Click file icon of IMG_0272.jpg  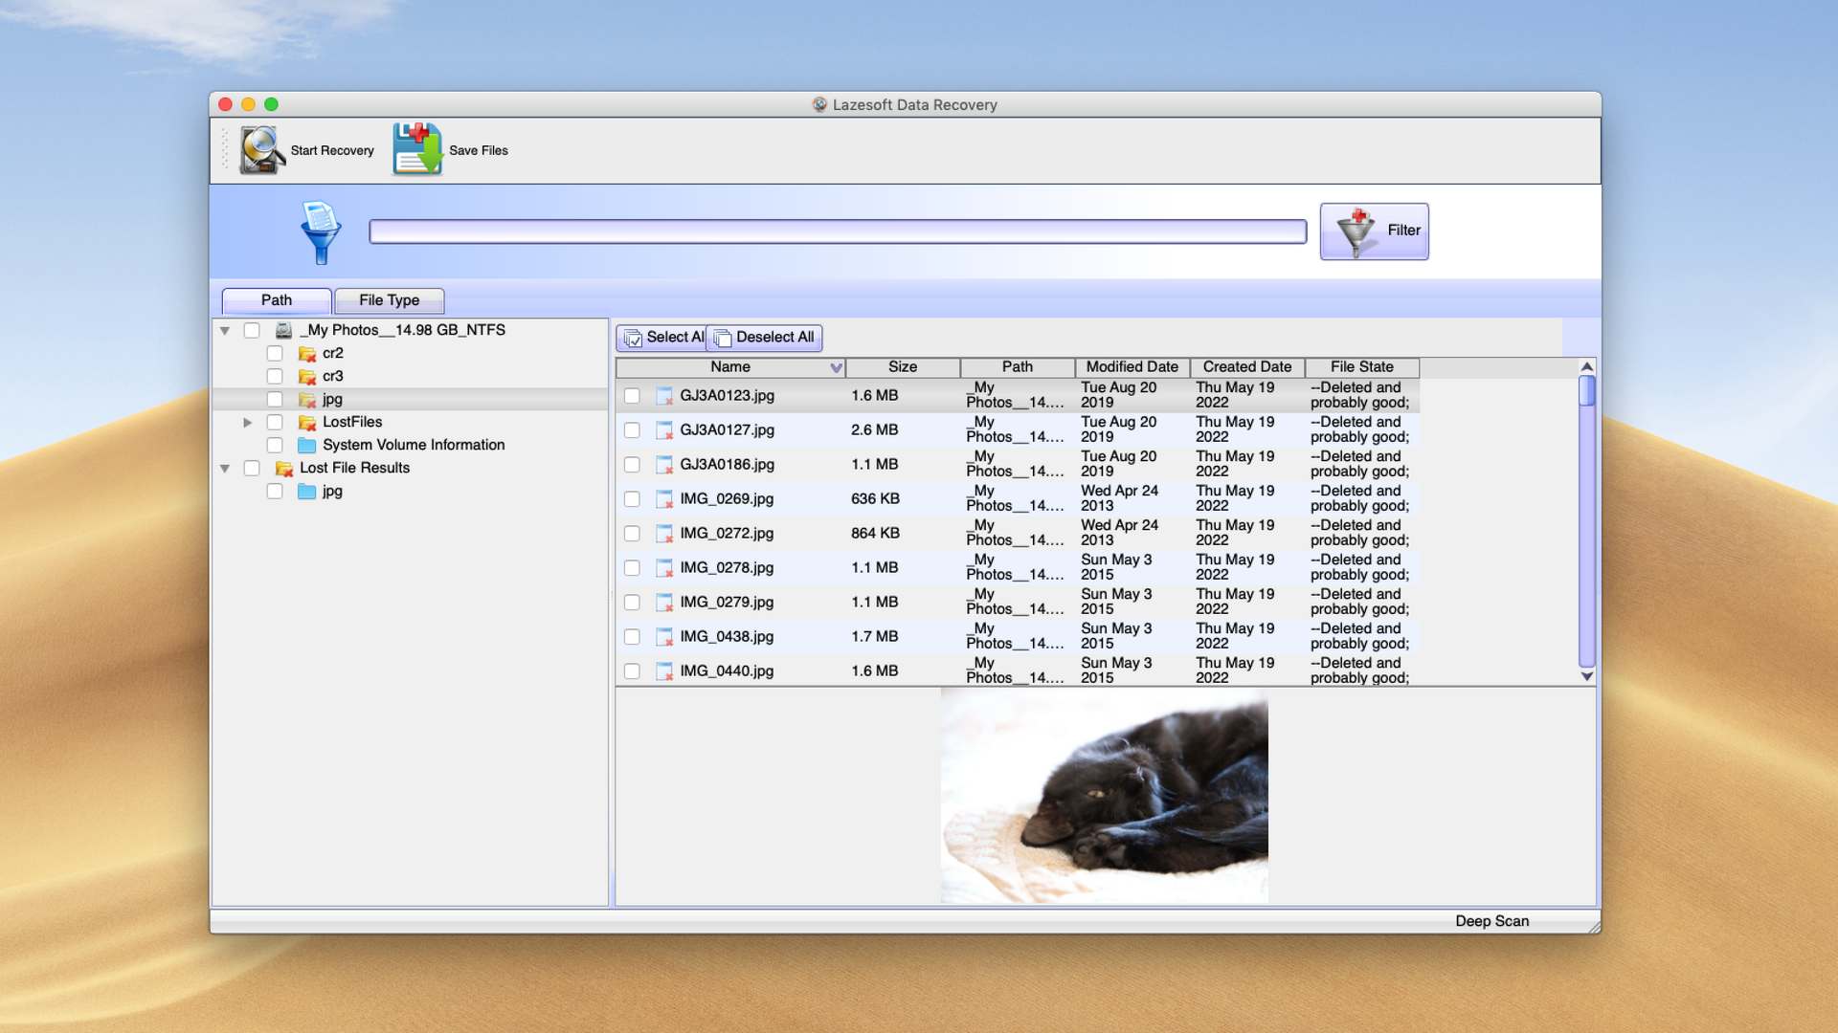(664, 534)
